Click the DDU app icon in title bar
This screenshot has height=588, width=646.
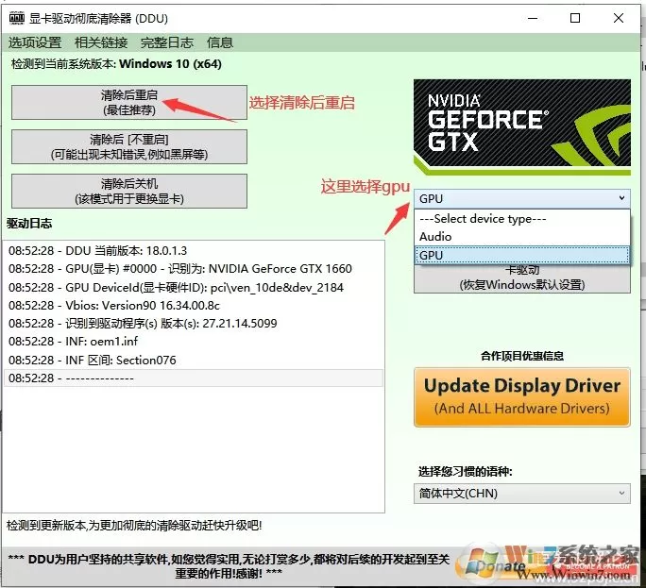tap(17, 18)
